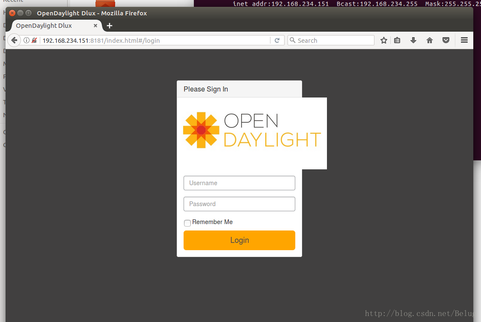This screenshot has width=481, height=322.
Task: Focus the Password input field
Action: tap(239, 204)
